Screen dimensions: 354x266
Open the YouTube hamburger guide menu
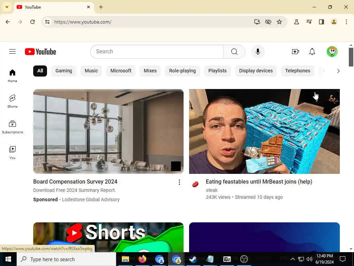(12, 52)
